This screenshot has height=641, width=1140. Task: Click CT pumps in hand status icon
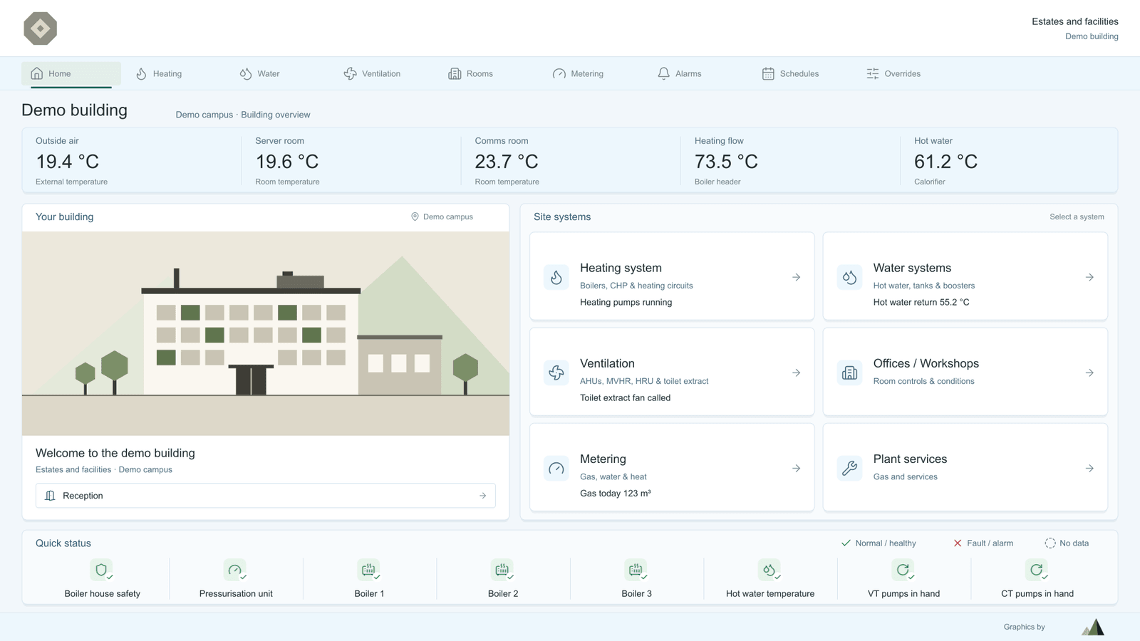click(x=1037, y=570)
